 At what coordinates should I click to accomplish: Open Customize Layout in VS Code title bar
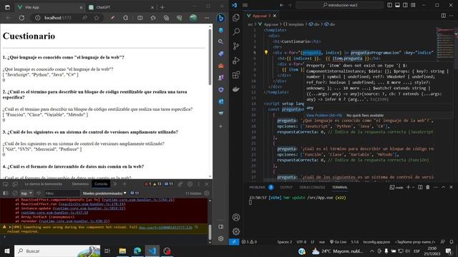(413, 5)
